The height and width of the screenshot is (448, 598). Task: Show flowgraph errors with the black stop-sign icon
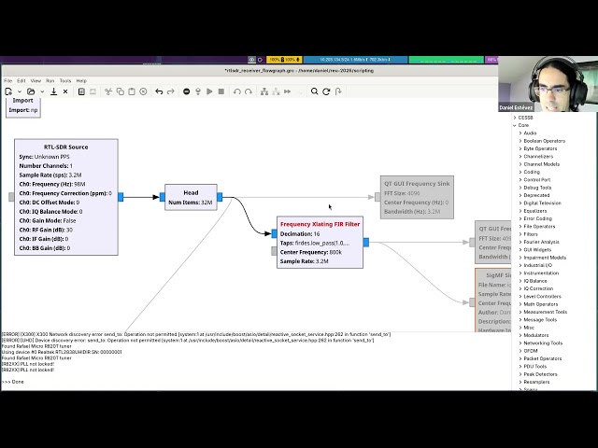[187, 91]
